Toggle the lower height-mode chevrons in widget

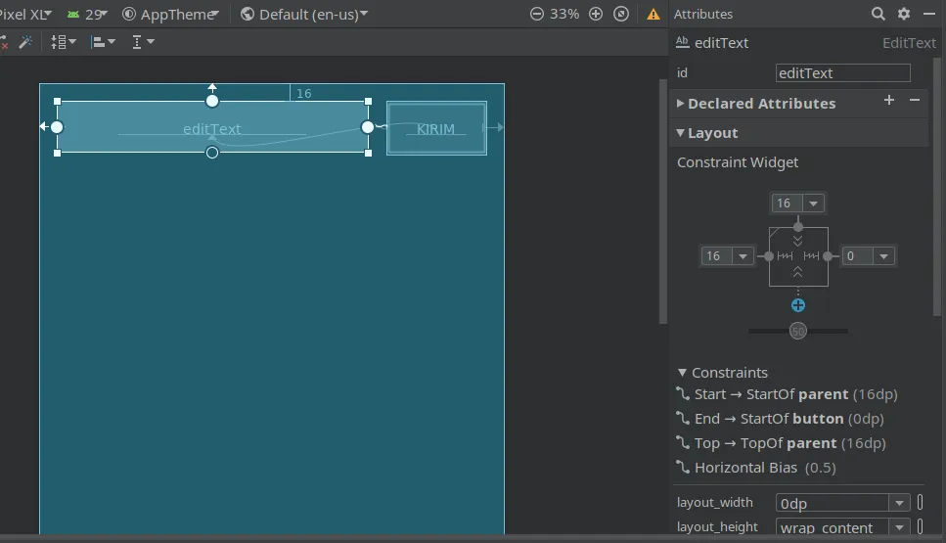[797, 272]
